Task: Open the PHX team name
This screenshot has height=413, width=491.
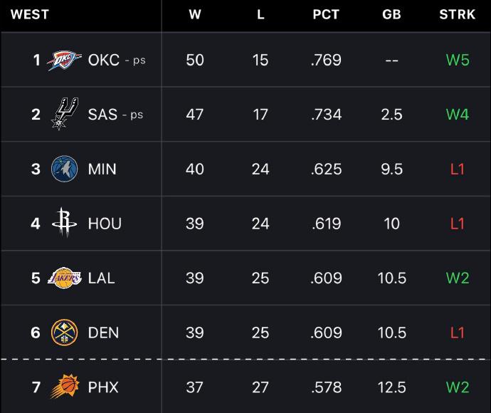Action: (x=103, y=387)
